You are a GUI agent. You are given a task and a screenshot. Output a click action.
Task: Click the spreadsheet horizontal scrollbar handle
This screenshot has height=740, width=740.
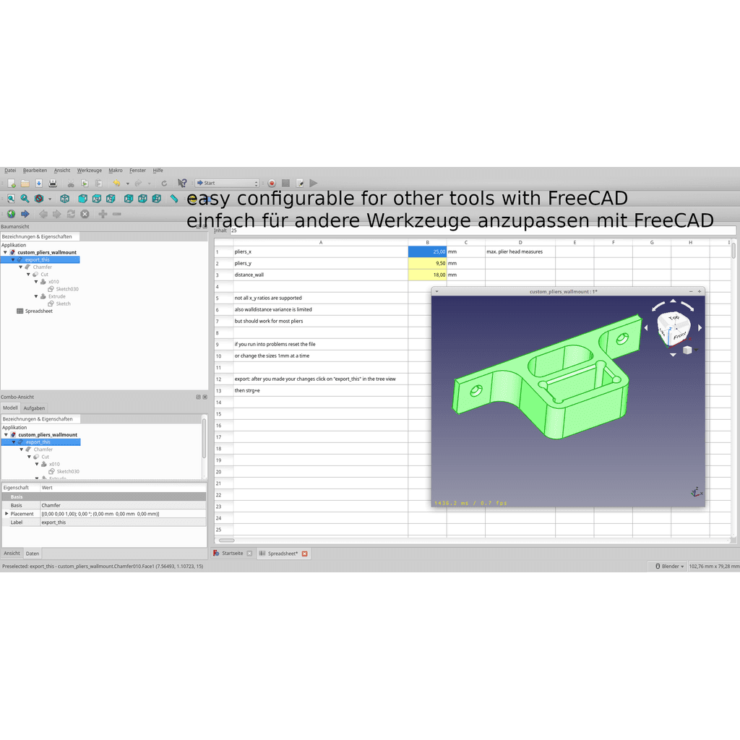click(x=226, y=541)
